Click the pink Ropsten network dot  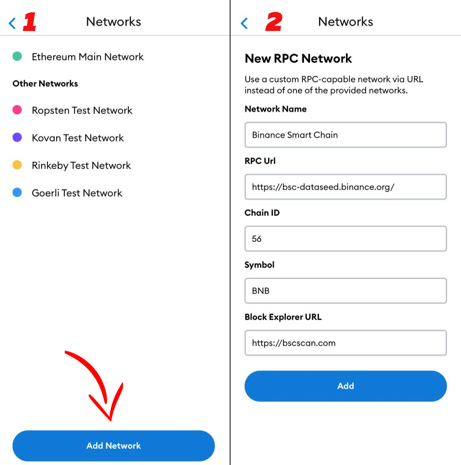(x=17, y=110)
